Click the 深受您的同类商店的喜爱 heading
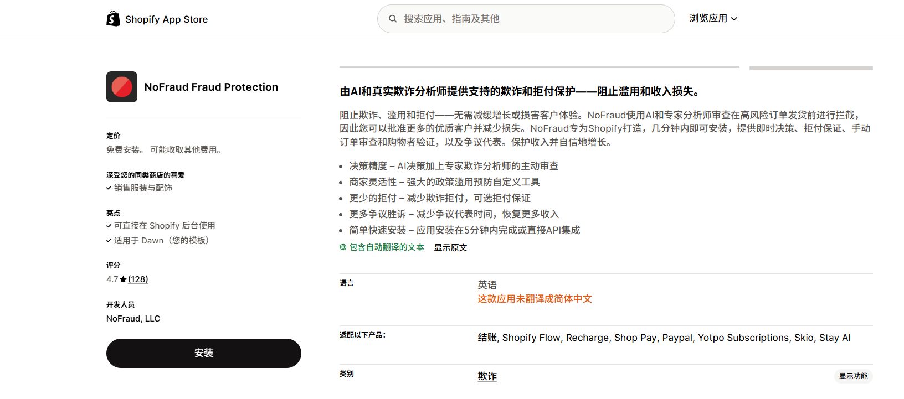 click(x=146, y=175)
